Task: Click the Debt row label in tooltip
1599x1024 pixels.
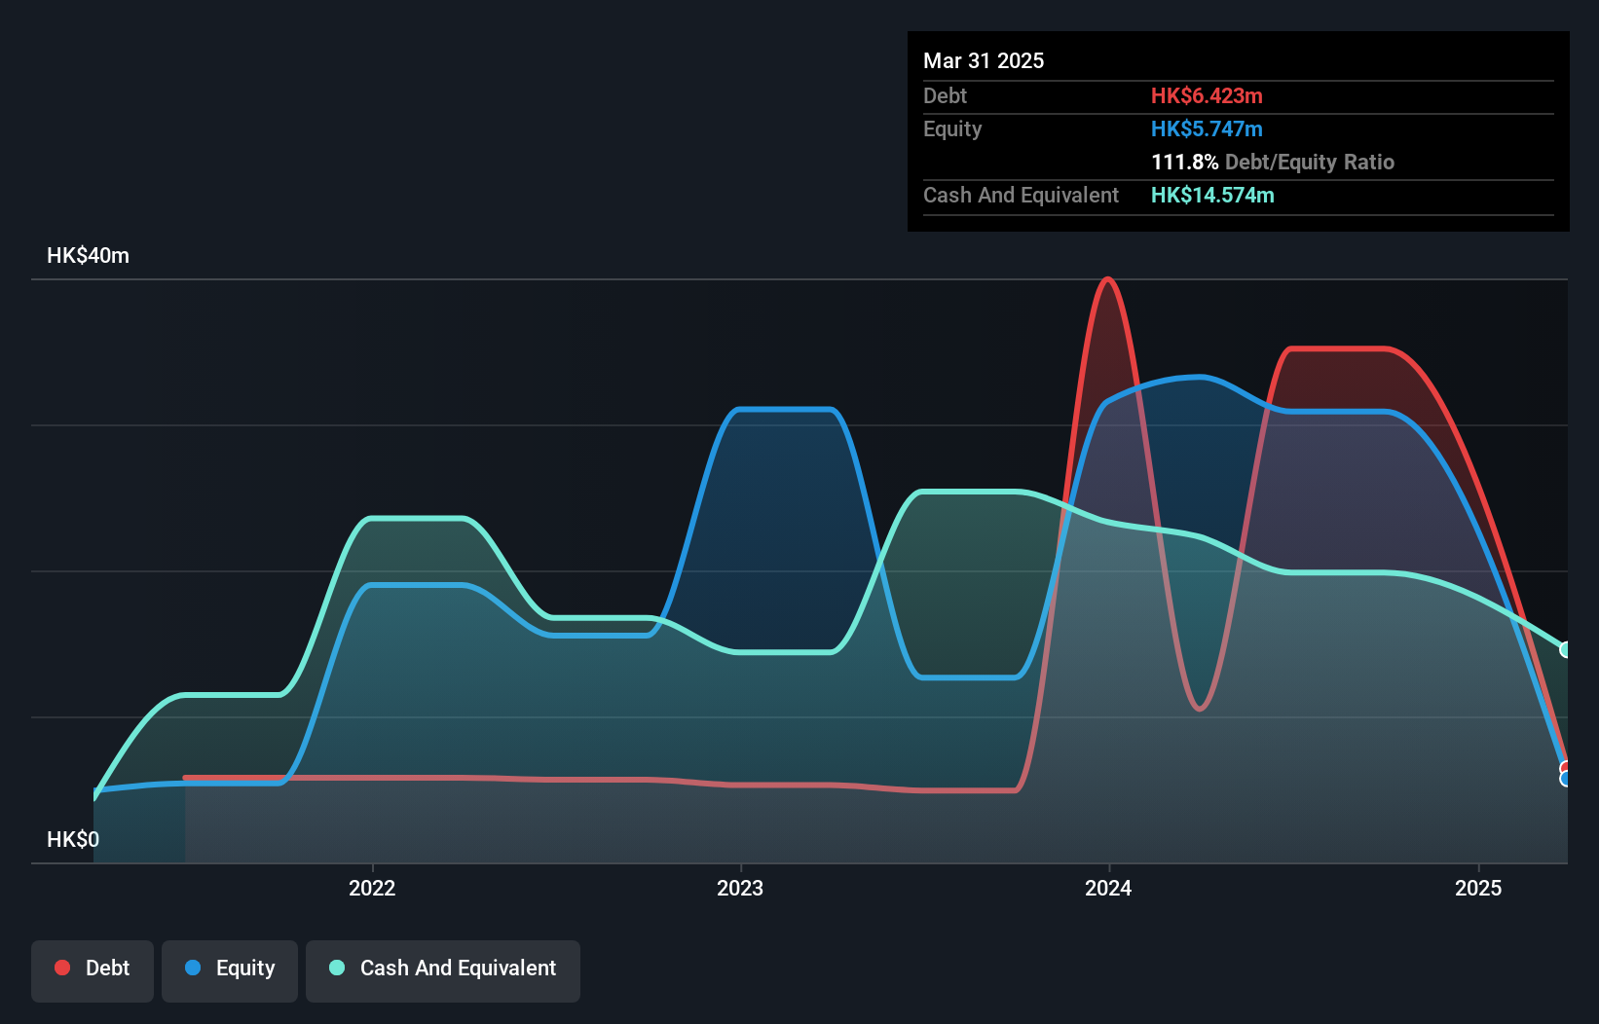Action: [945, 96]
